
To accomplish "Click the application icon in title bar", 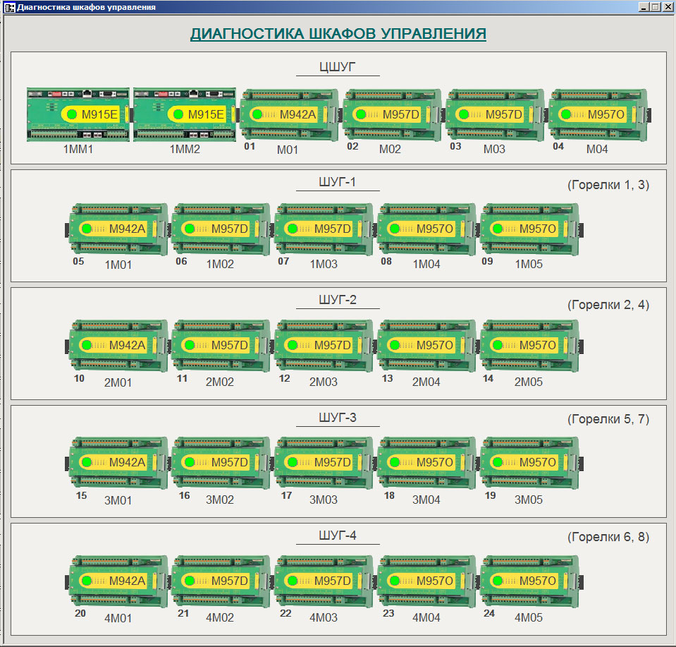I will pos(9,7).
